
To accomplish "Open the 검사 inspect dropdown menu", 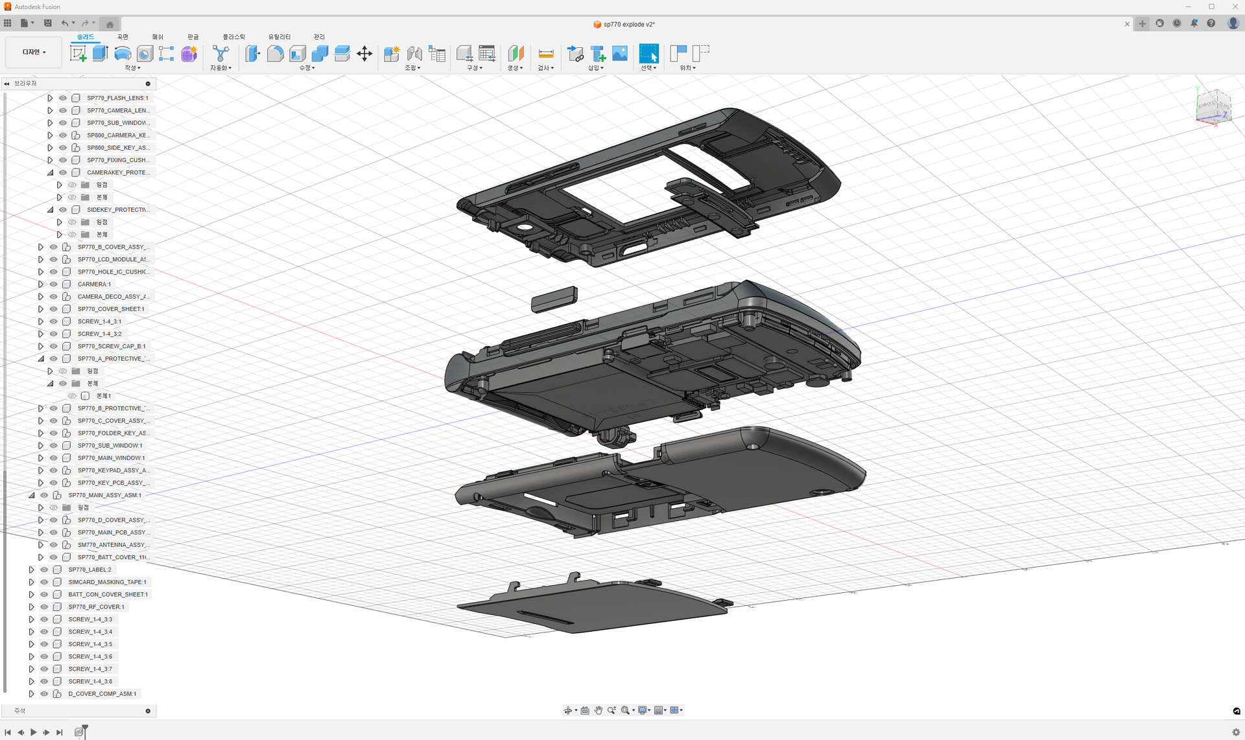I will (546, 67).
